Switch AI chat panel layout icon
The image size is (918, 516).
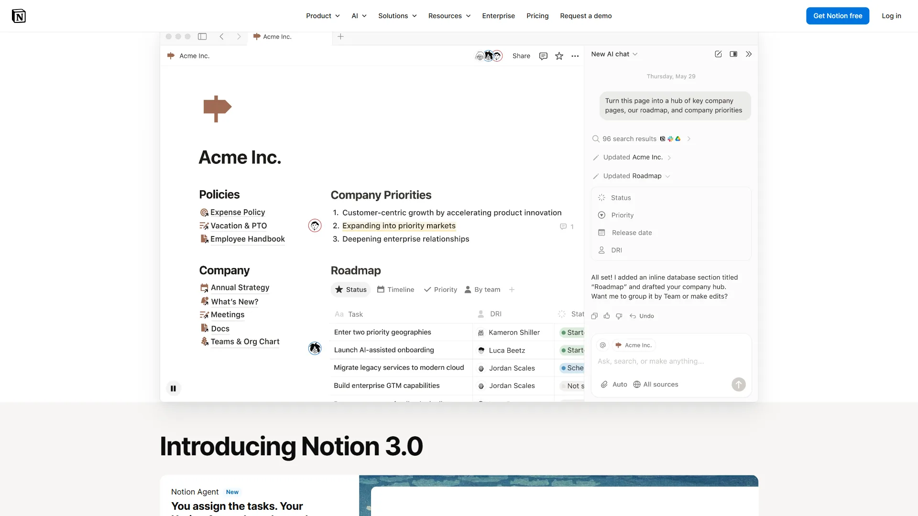click(733, 54)
